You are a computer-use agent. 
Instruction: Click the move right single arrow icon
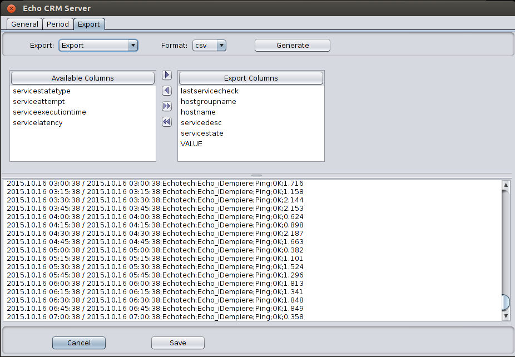click(166, 75)
